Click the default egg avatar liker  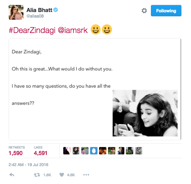pos(94,151)
